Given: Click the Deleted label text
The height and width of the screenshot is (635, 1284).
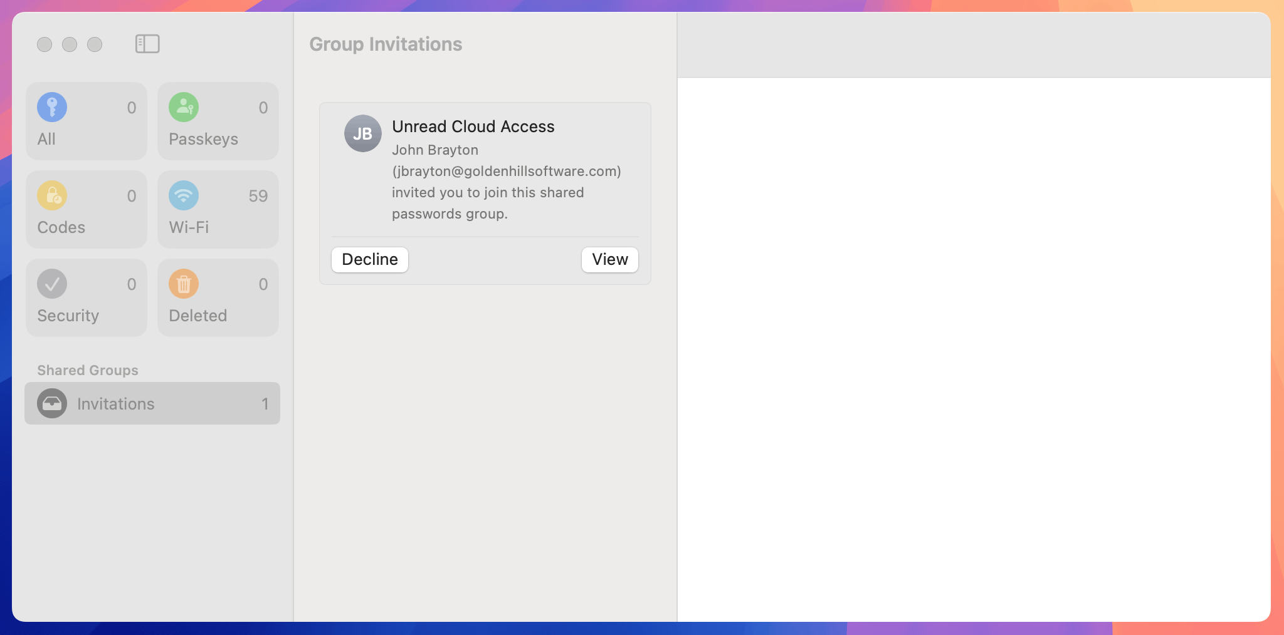Looking at the screenshot, I should point(198,316).
